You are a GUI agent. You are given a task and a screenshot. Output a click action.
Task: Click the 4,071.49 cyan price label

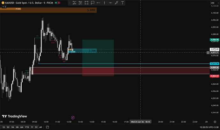pyautogui.click(x=215, y=64)
